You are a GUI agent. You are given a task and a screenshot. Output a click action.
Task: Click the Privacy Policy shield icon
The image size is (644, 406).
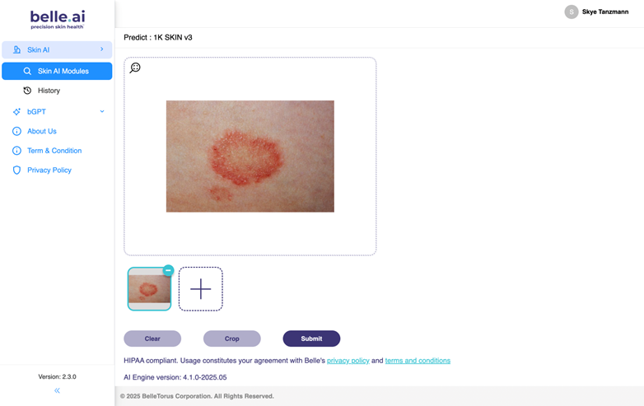click(16, 170)
